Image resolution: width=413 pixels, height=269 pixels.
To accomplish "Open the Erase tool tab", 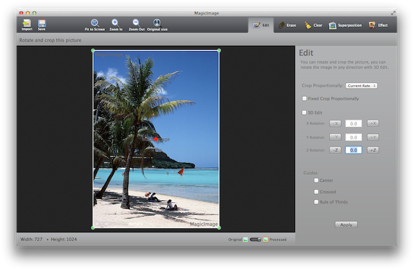I will [286, 26].
